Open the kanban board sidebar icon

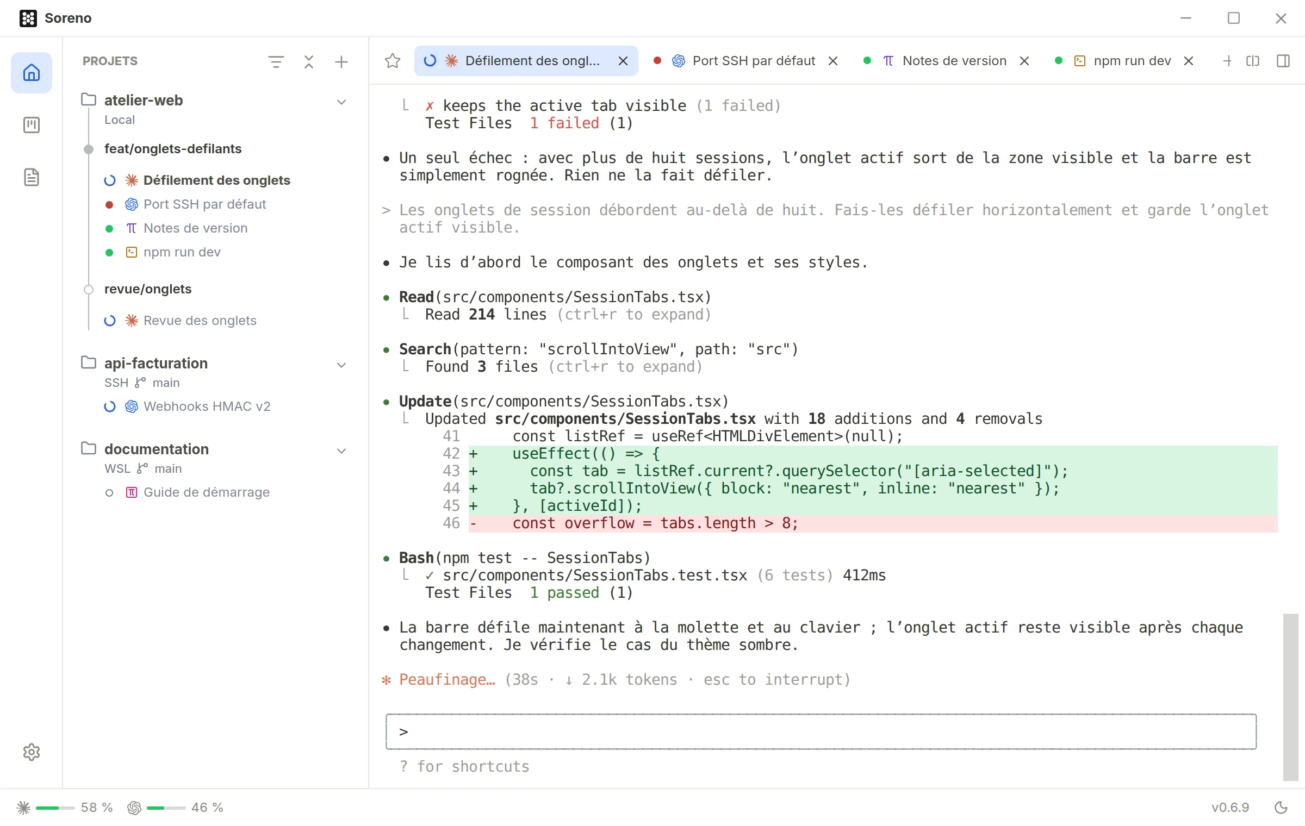[x=32, y=125]
